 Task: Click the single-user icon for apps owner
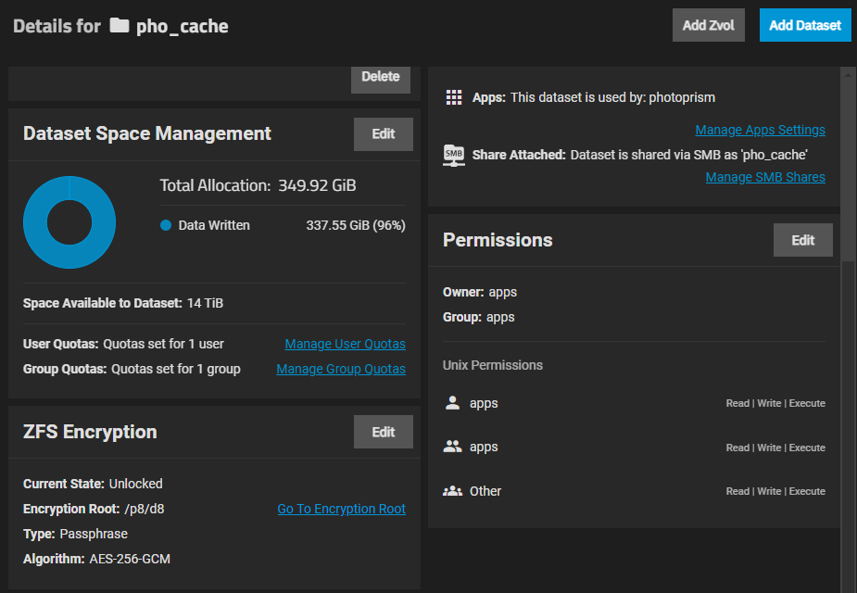pyautogui.click(x=452, y=403)
